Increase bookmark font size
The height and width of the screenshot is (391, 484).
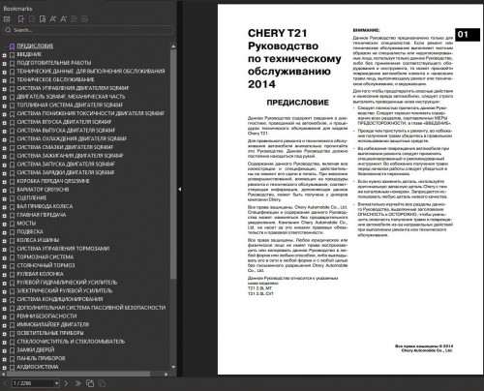tap(53, 19)
